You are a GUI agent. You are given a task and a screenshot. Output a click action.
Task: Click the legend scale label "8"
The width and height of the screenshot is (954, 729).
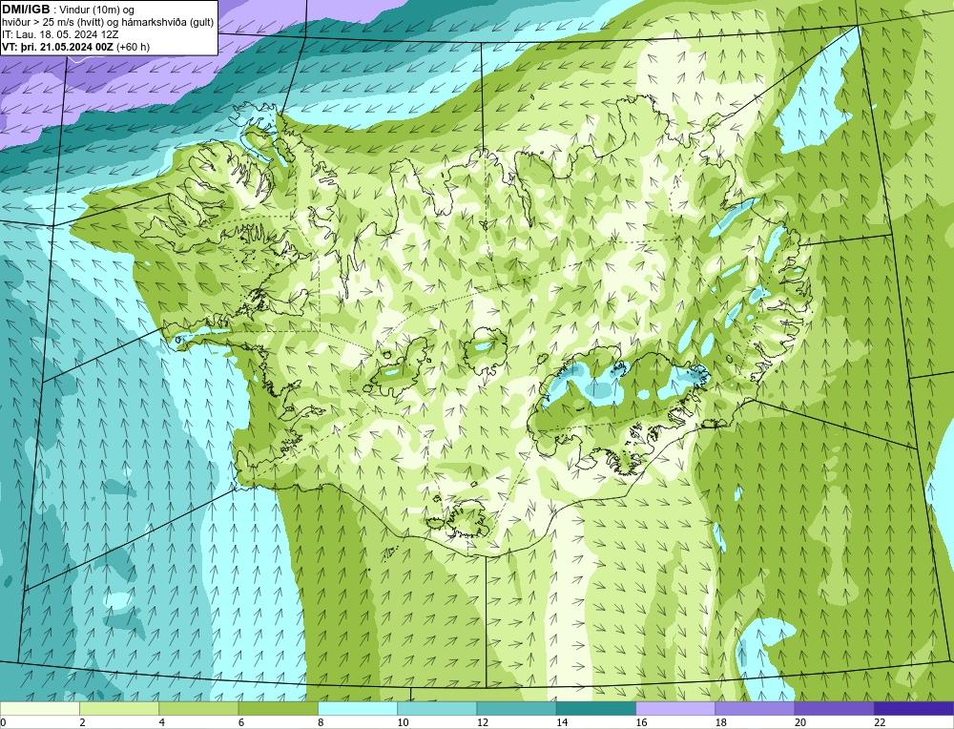(321, 722)
